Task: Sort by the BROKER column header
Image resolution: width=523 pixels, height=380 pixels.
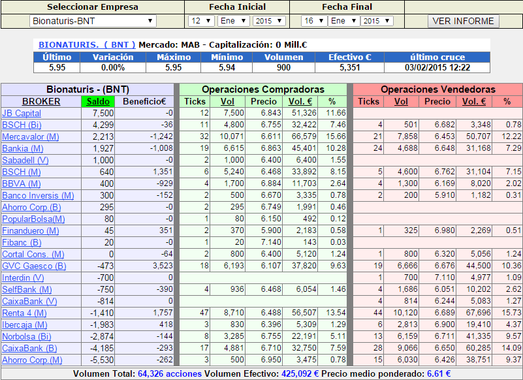Action: [41, 101]
